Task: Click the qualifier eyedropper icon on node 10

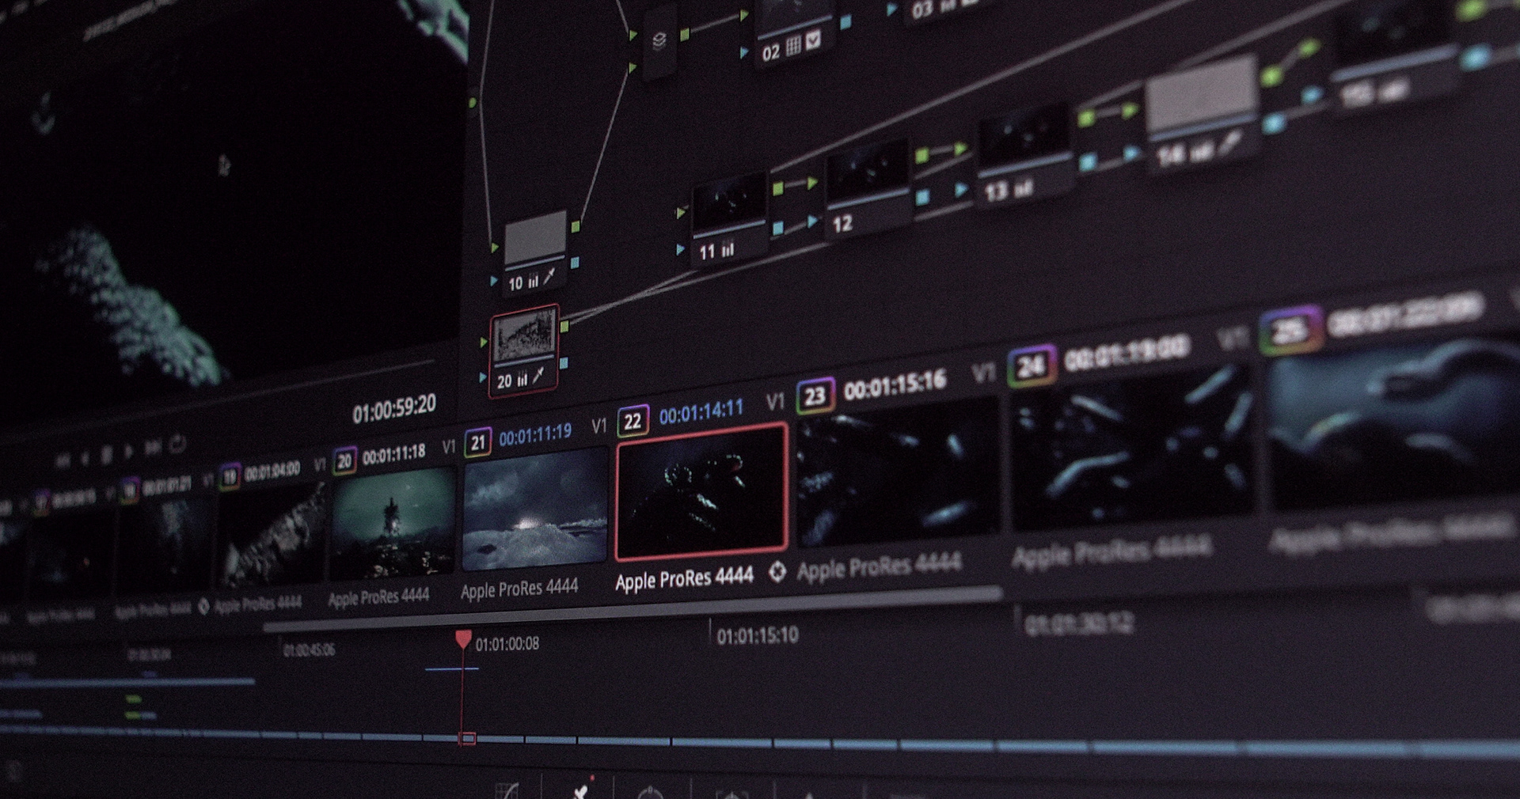Action: pos(550,276)
